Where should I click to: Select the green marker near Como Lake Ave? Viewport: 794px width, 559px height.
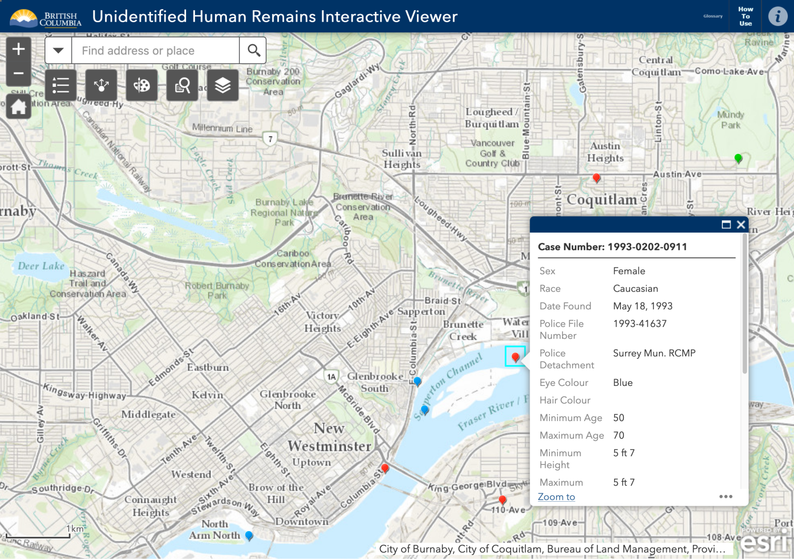[x=738, y=159]
